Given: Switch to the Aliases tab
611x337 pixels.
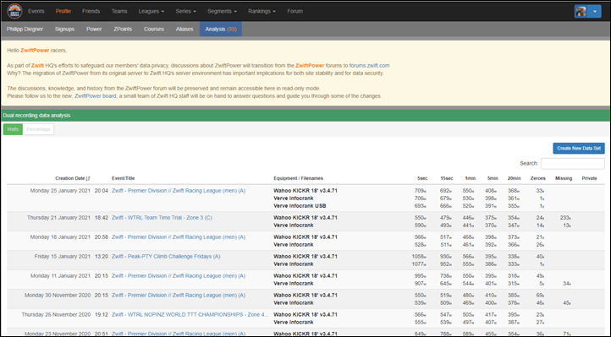Looking at the screenshot, I should click(184, 30).
